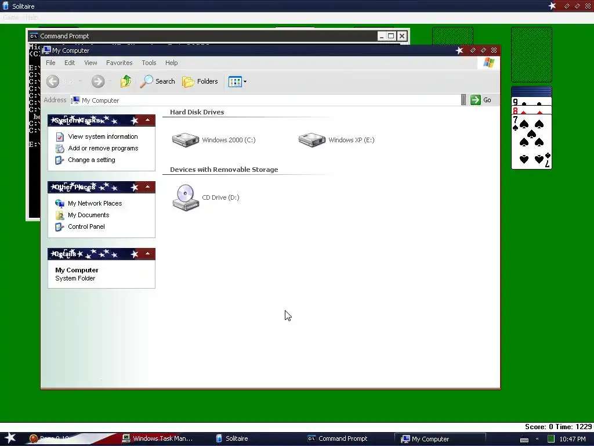Viewport: 594px width, 446px height.
Task: Select the Windows 2000 (C:) drive icon
Action: 185,139
